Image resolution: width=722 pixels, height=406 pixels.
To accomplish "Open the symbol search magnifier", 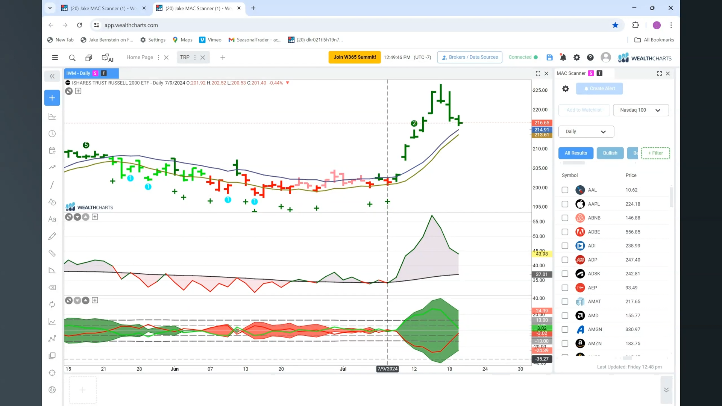I will pos(72,58).
